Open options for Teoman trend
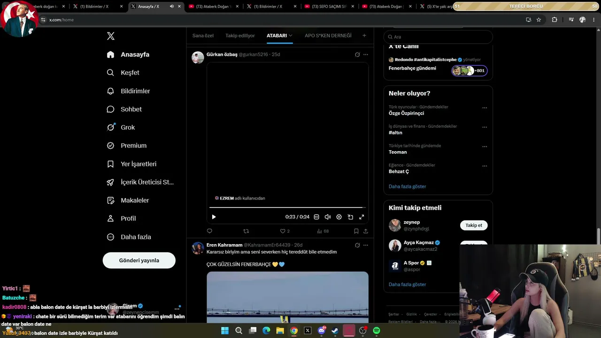 (x=485, y=146)
